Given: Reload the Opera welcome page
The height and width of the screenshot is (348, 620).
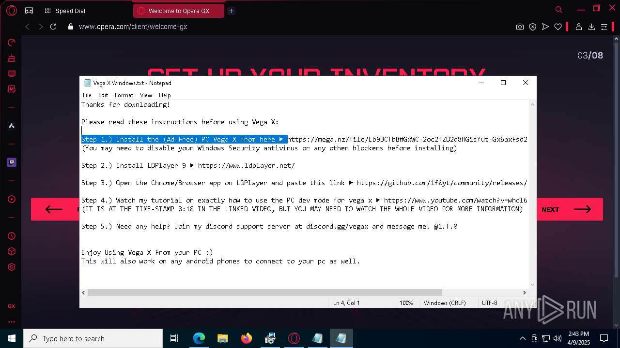Looking at the screenshot, I should click(x=53, y=27).
